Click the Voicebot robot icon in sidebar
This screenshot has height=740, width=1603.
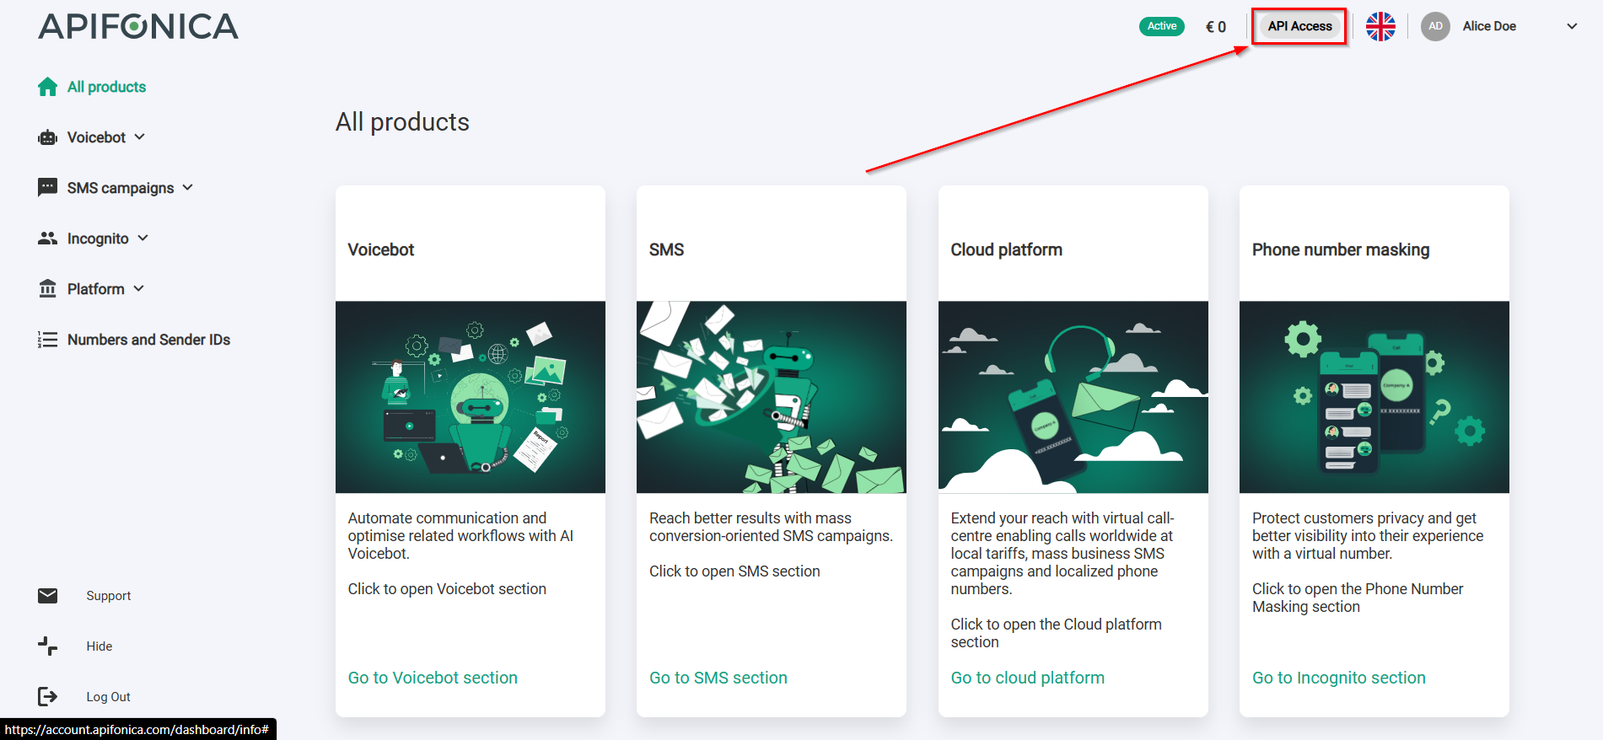[47, 137]
